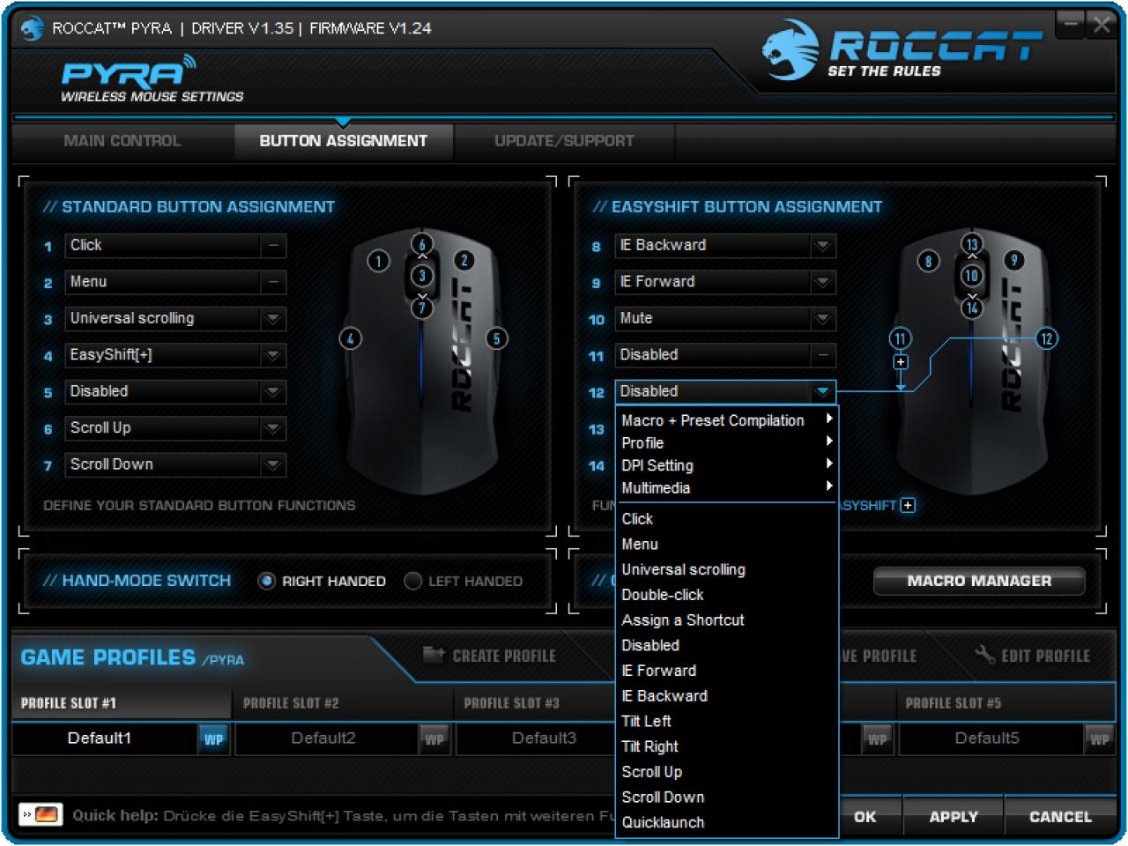The height and width of the screenshot is (846, 1128).
Task: Click the Edit Profile wrench icon
Action: [x=984, y=654]
